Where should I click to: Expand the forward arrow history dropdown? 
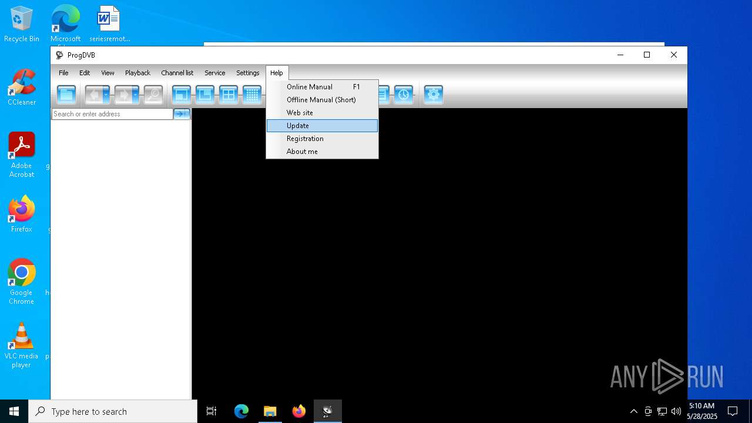(x=136, y=95)
